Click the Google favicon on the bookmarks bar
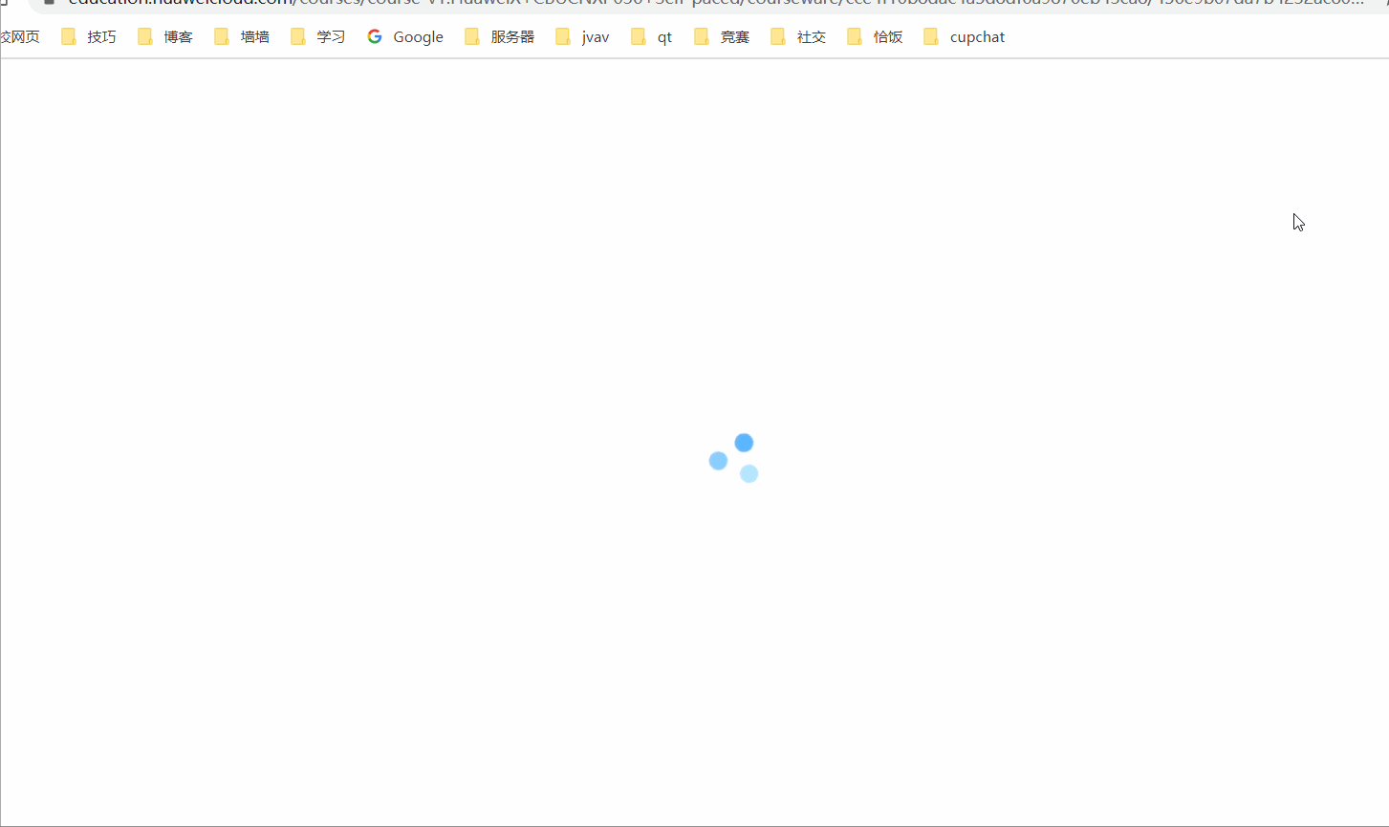The width and height of the screenshot is (1389, 827). pyautogui.click(x=374, y=36)
